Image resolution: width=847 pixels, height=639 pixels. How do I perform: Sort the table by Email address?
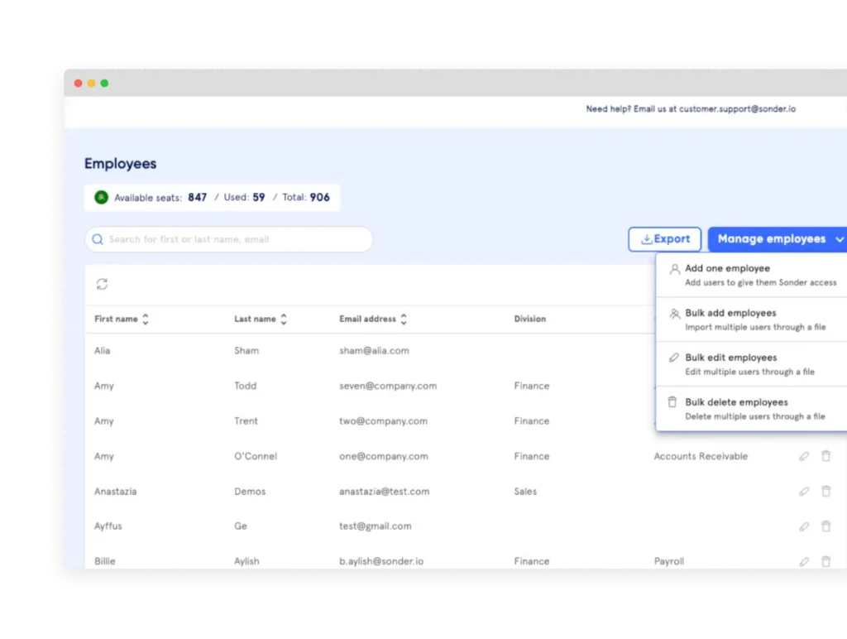point(404,319)
